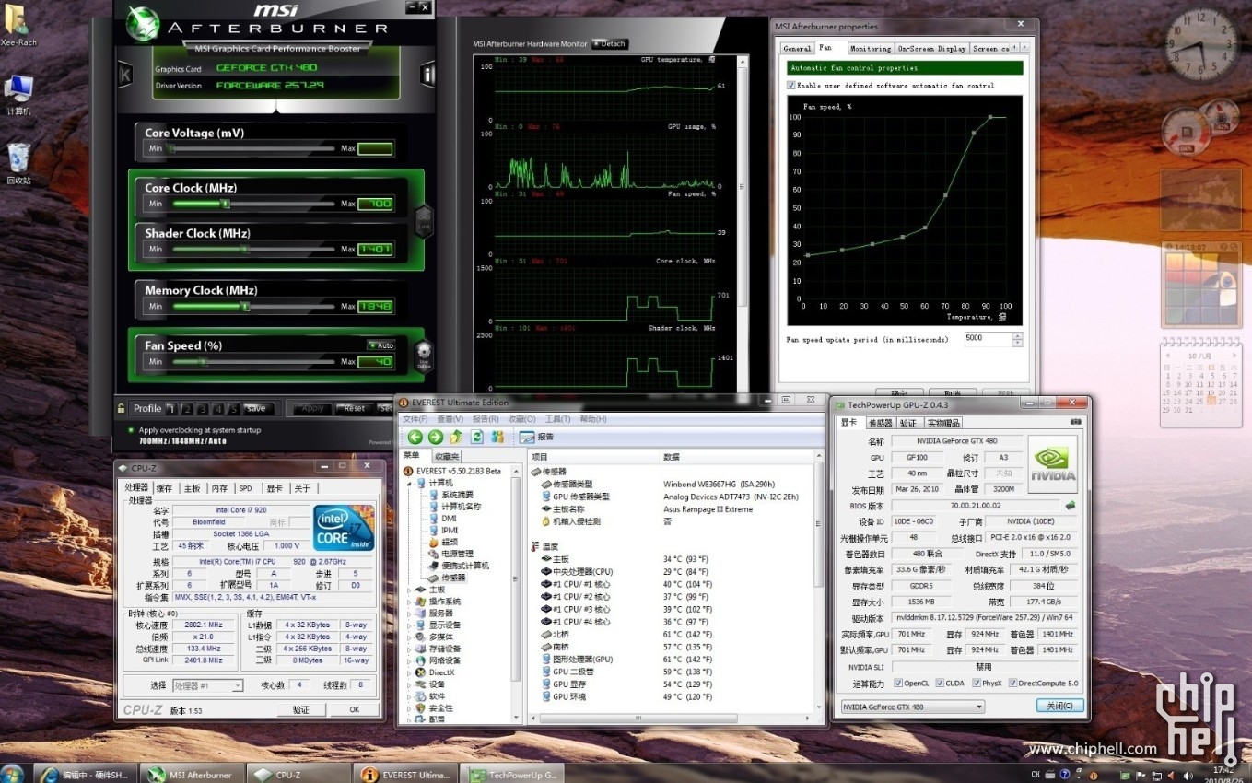
Task: Expand the 存储设备 tree node
Action: [410, 649]
